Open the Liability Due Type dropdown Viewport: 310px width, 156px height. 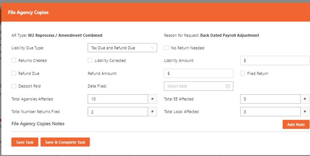click(x=122, y=48)
